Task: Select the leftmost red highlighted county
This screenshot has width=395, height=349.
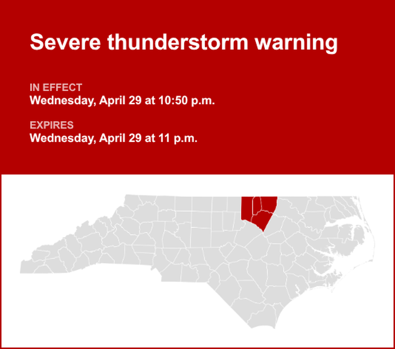Action: pos(247,208)
